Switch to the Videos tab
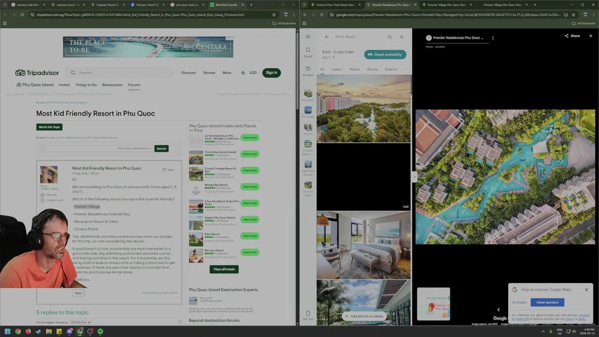Viewport: 599px width, 337px height. tap(354, 69)
